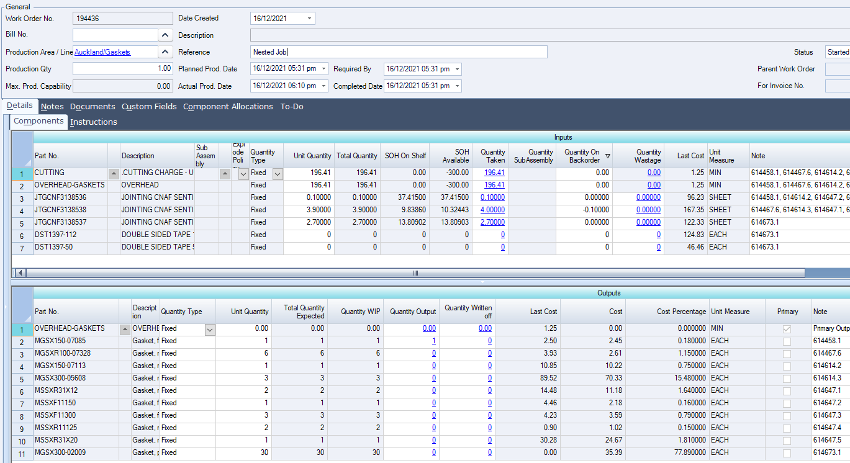850x463 pixels.
Task: Click the select-all corner of Inputs grid
Action: pos(22,153)
